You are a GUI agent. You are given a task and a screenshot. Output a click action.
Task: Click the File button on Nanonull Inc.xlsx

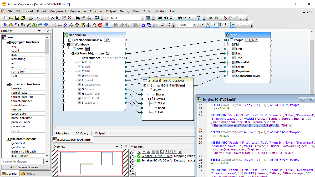click(107, 40)
